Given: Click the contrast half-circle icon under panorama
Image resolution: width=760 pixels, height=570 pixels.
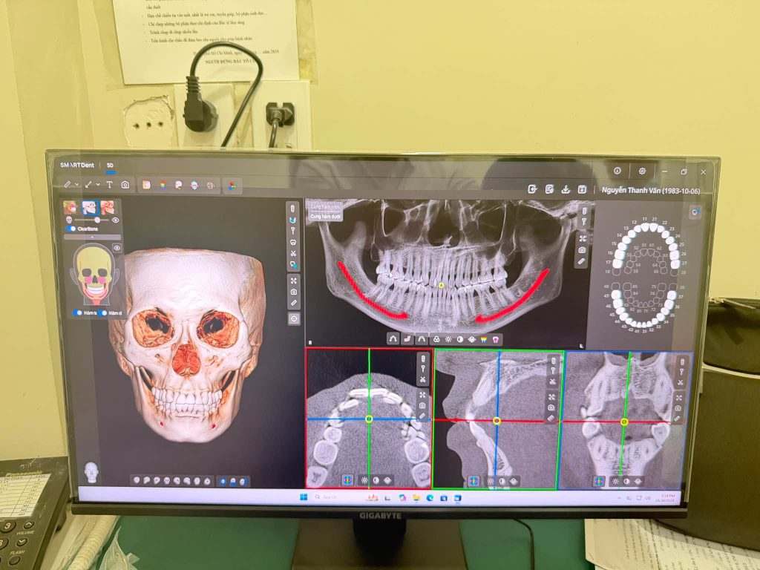Looking at the screenshot, I should (460, 340).
